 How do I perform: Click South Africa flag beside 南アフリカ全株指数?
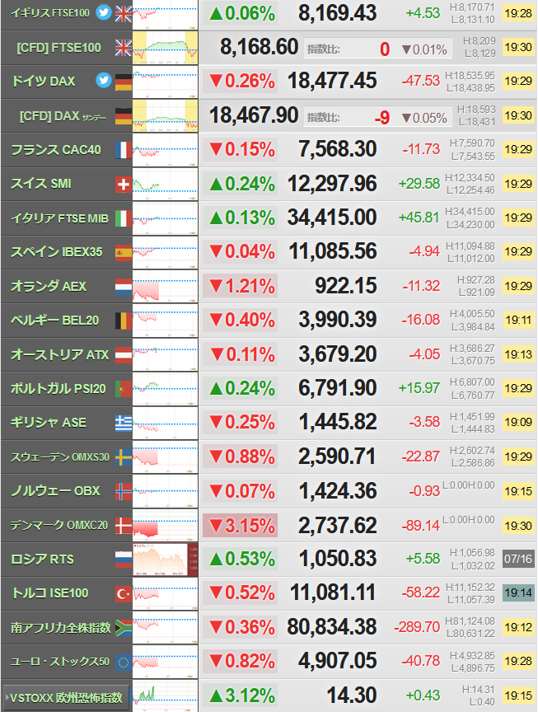[124, 628]
